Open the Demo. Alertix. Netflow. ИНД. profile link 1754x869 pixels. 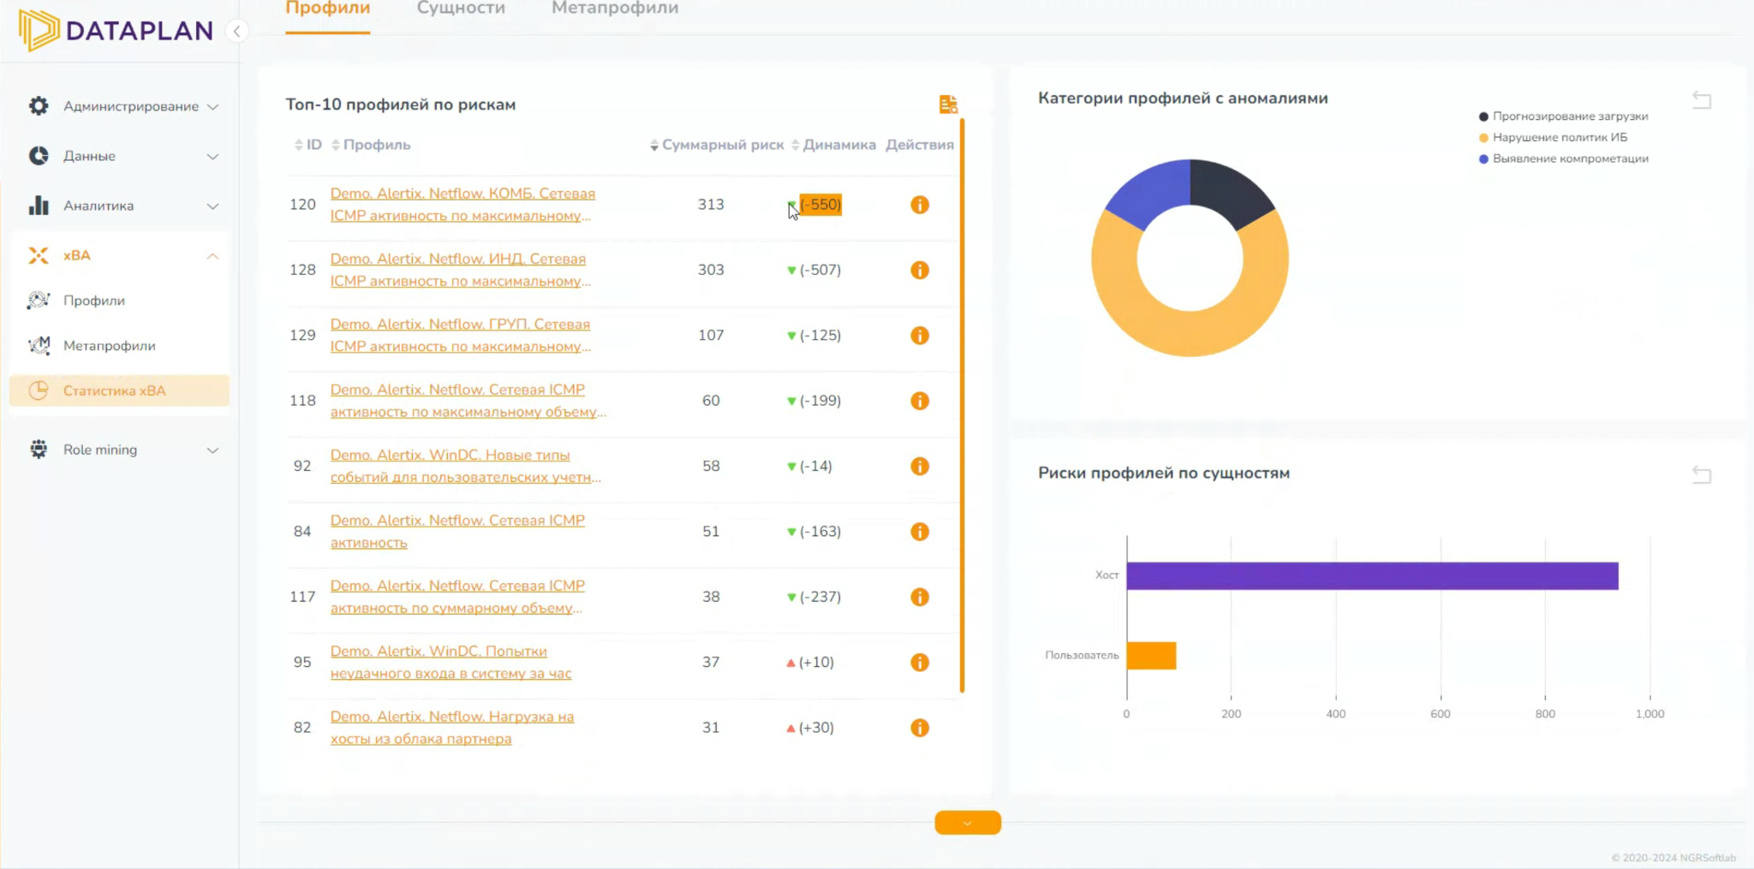(x=461, y=270)
